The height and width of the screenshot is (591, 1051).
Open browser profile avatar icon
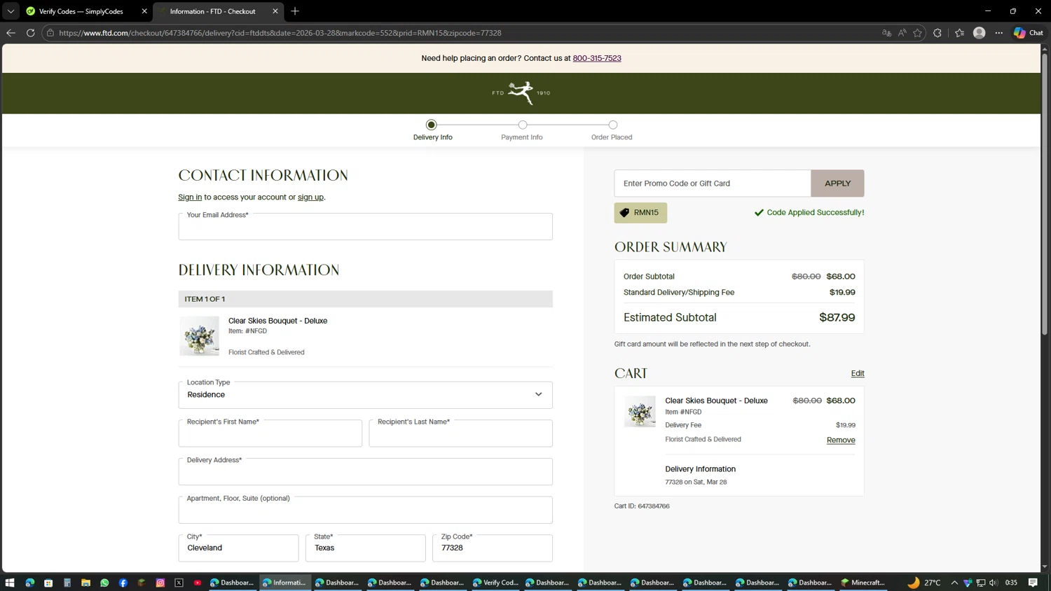click(x=980, y=33)
